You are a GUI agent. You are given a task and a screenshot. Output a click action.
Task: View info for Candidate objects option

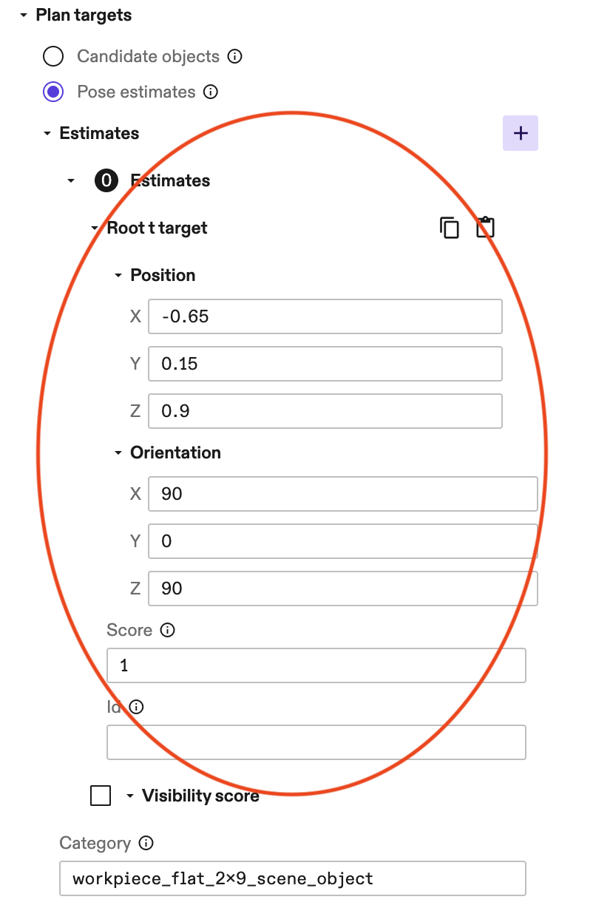[234, 55]
